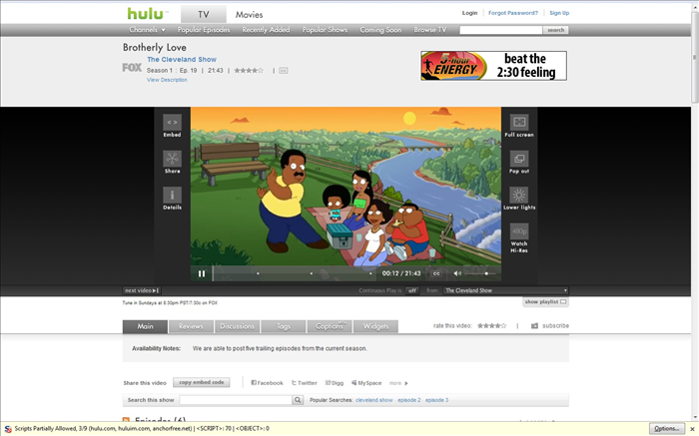Image resolution: width=699 pixels, height=436 pixels.
Task: Click The Cleveland Show title link
Action: [182, 59]
